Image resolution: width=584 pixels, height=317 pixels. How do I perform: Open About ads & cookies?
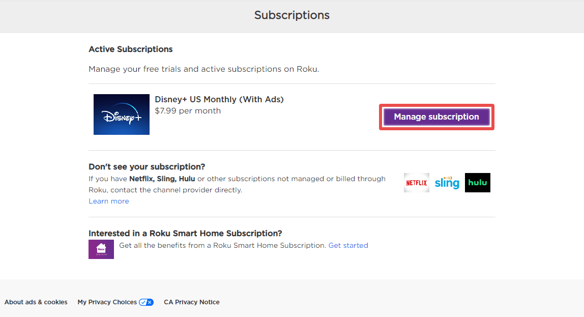click(x=35, y=302)
